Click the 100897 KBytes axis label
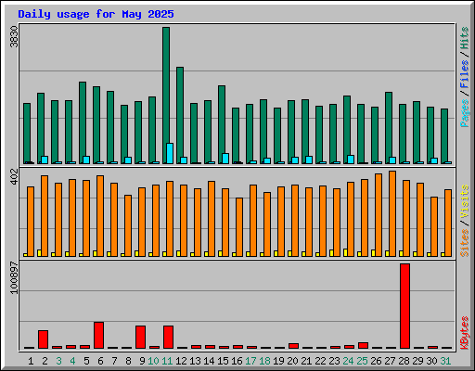The height and width of the screenshot is (371, 475). [x=14, y=277]
